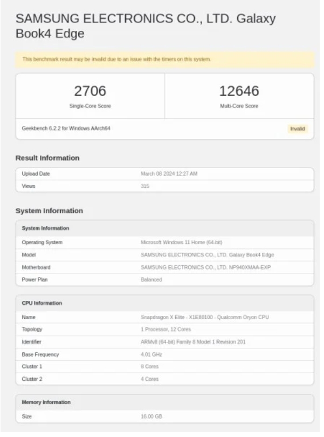Click the Invalid badge
This screenshot has height=437, width=324.
297,129
